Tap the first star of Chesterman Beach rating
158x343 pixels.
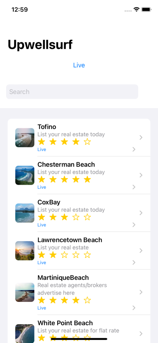coord(41,180)
